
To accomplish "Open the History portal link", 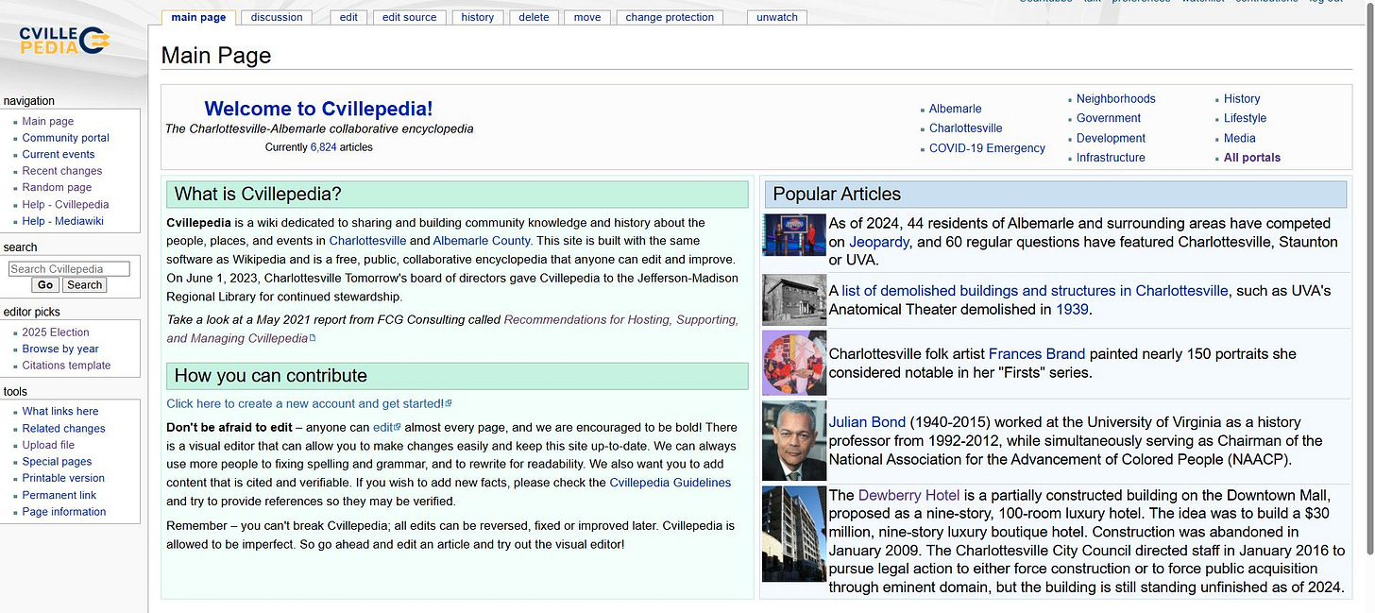I will pos(1242,98).
